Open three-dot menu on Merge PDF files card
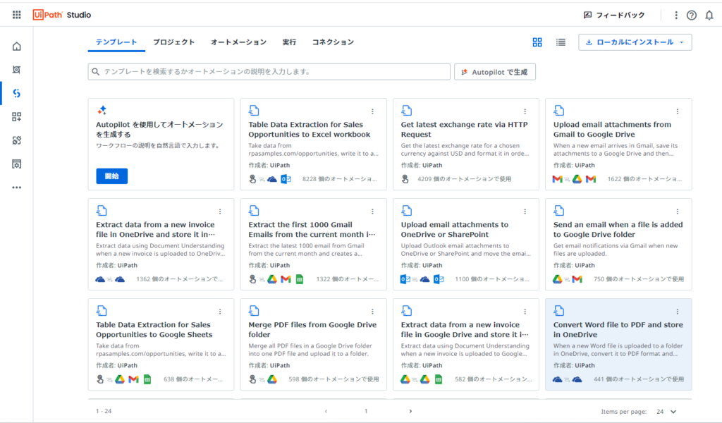Viewport: 722px width, 423px height. (373, 312)
